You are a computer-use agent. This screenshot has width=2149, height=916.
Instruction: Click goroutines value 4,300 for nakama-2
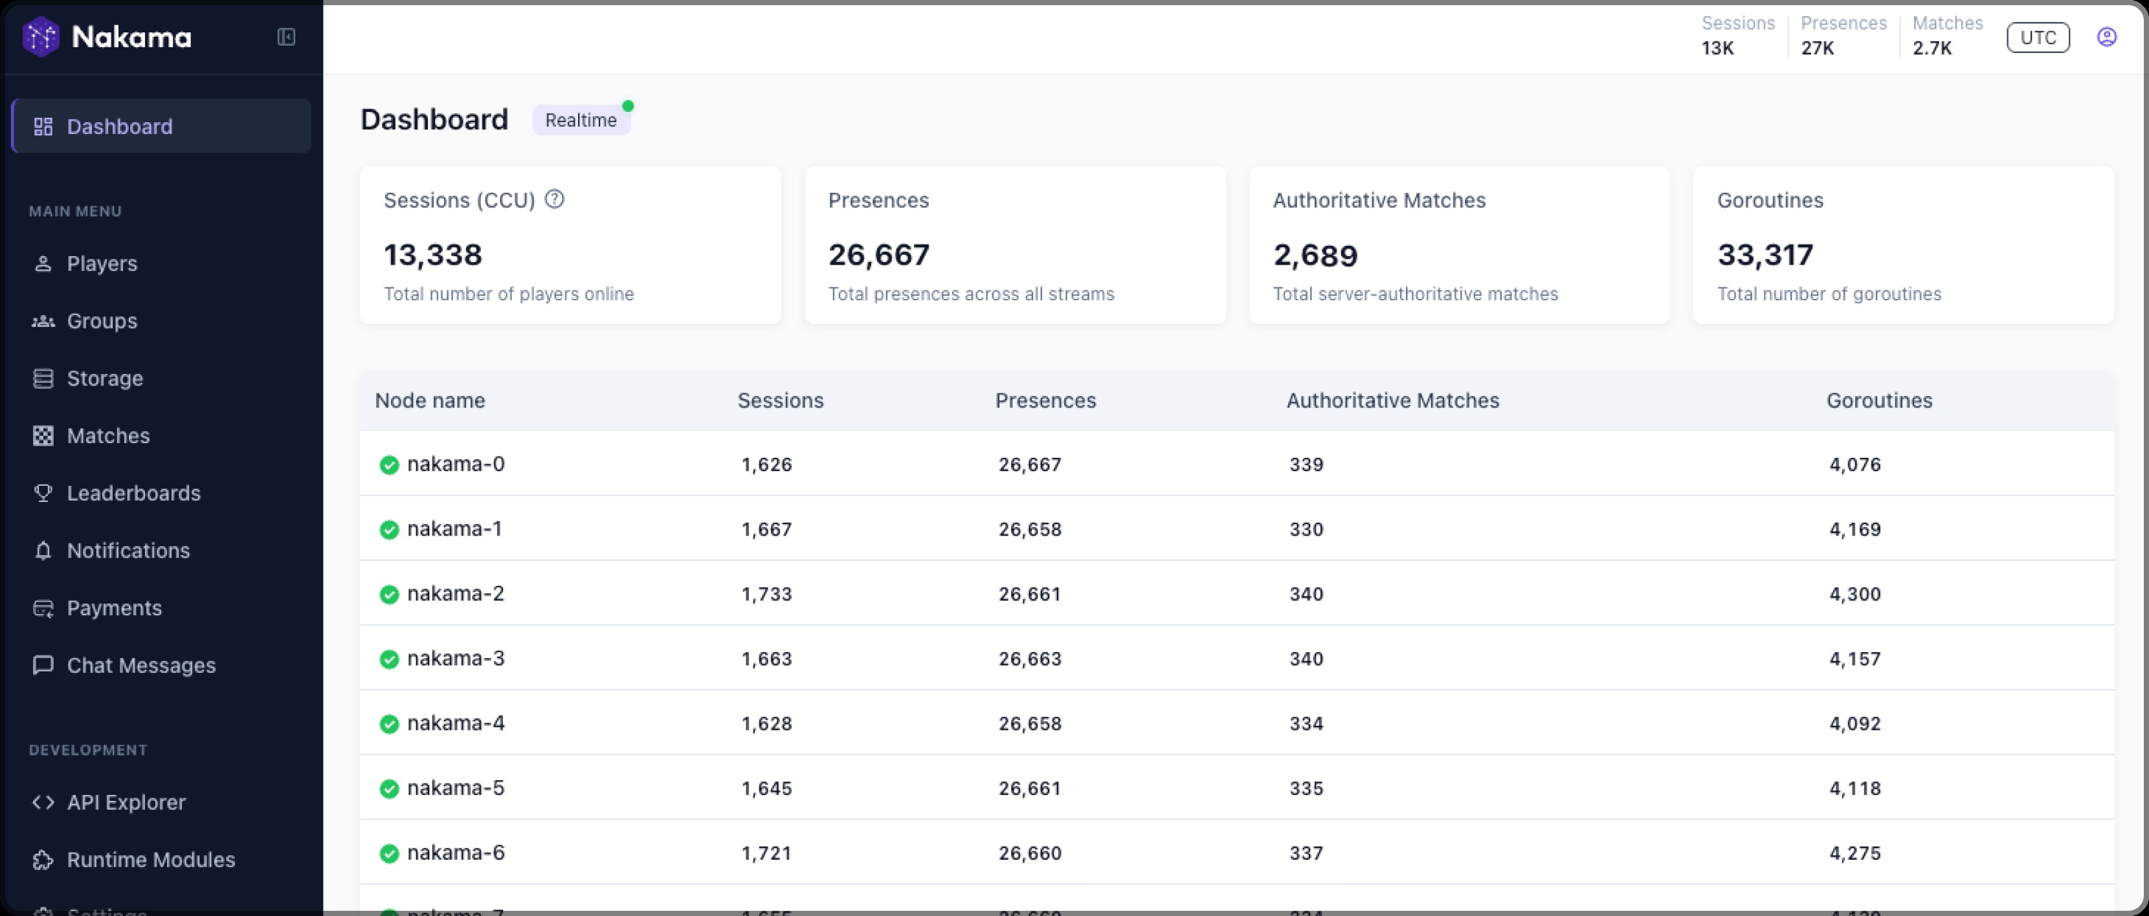1854,594
